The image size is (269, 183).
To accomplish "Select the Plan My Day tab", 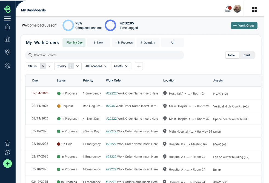I will (x=74, y=42).
